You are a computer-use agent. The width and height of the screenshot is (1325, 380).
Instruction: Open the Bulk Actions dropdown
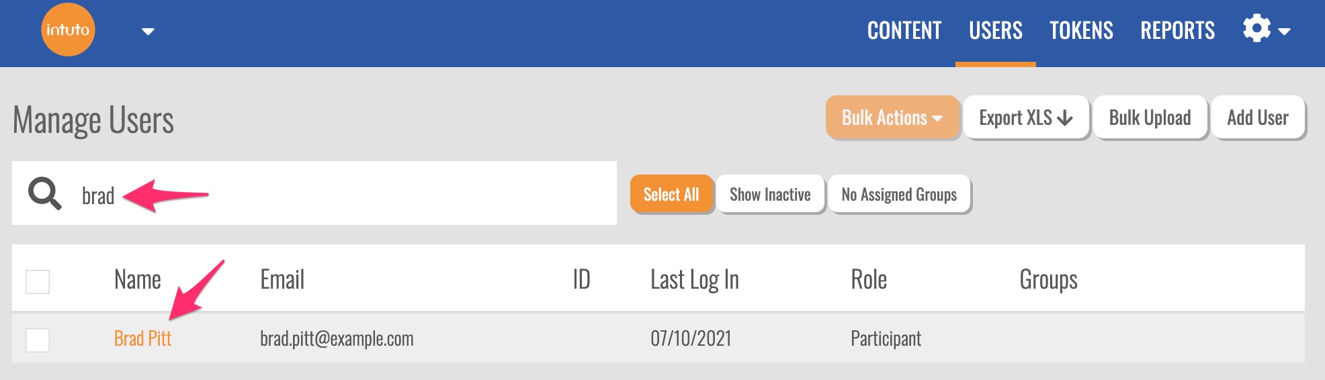[892, 117]
